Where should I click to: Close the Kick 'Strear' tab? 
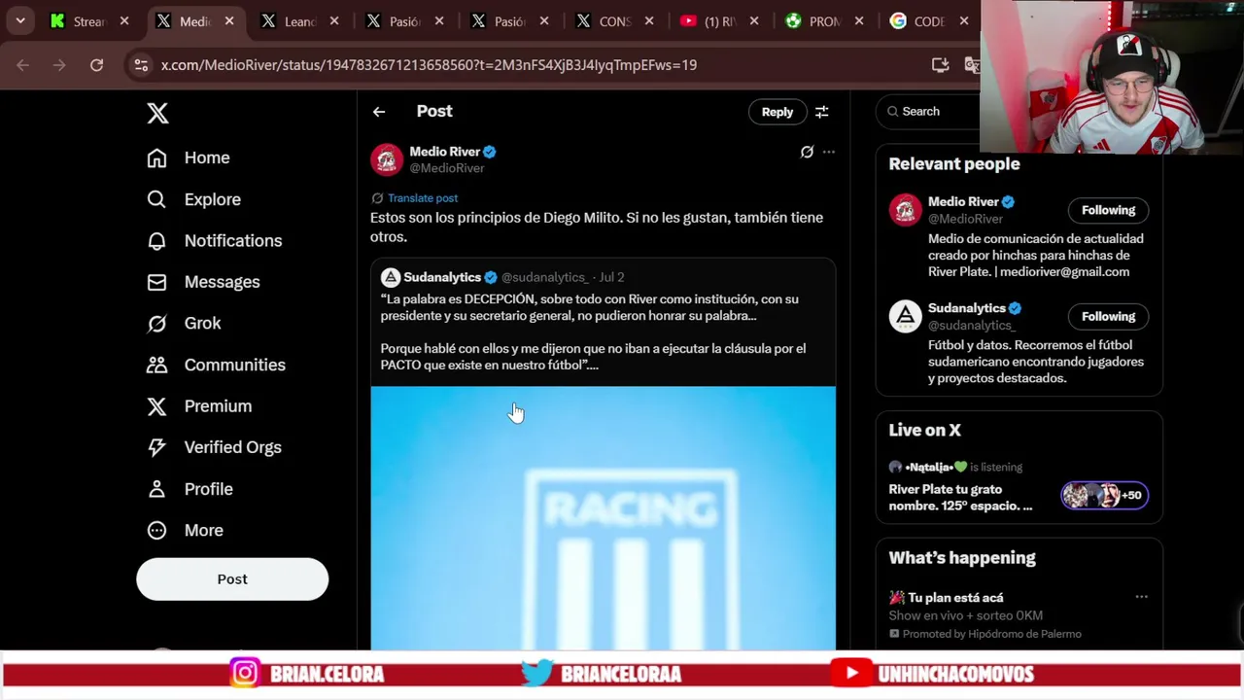[x=123, y=21]
